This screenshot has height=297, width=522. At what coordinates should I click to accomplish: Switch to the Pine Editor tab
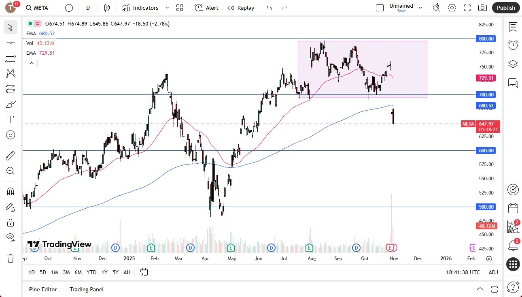[x=42, y=289]
